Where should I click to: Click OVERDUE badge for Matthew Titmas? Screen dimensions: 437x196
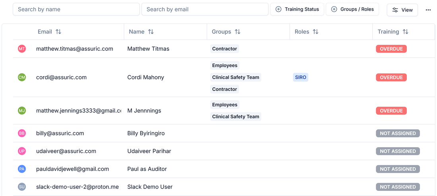[391, 49]
